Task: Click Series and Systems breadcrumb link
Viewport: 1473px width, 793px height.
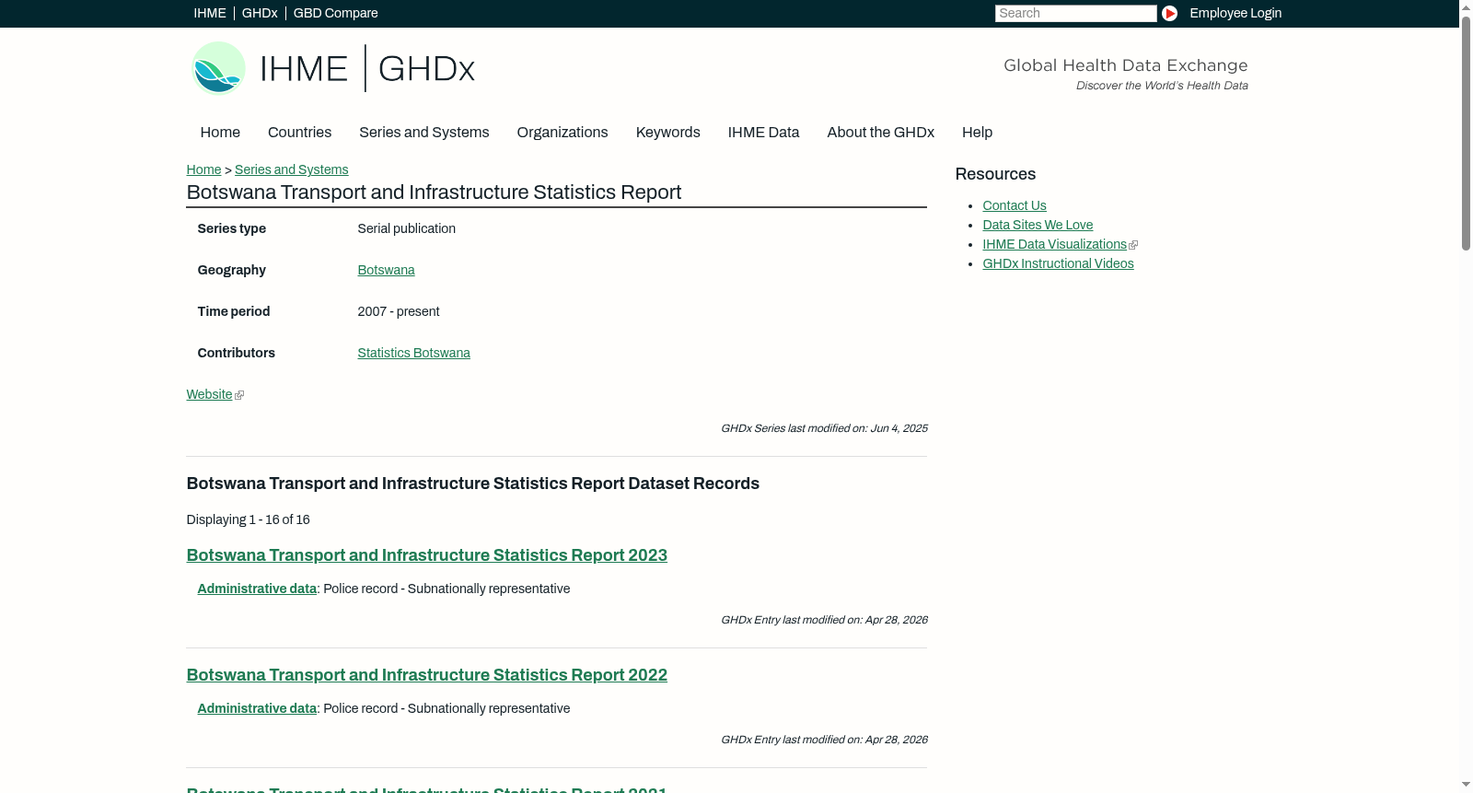Action: (291, 169)
